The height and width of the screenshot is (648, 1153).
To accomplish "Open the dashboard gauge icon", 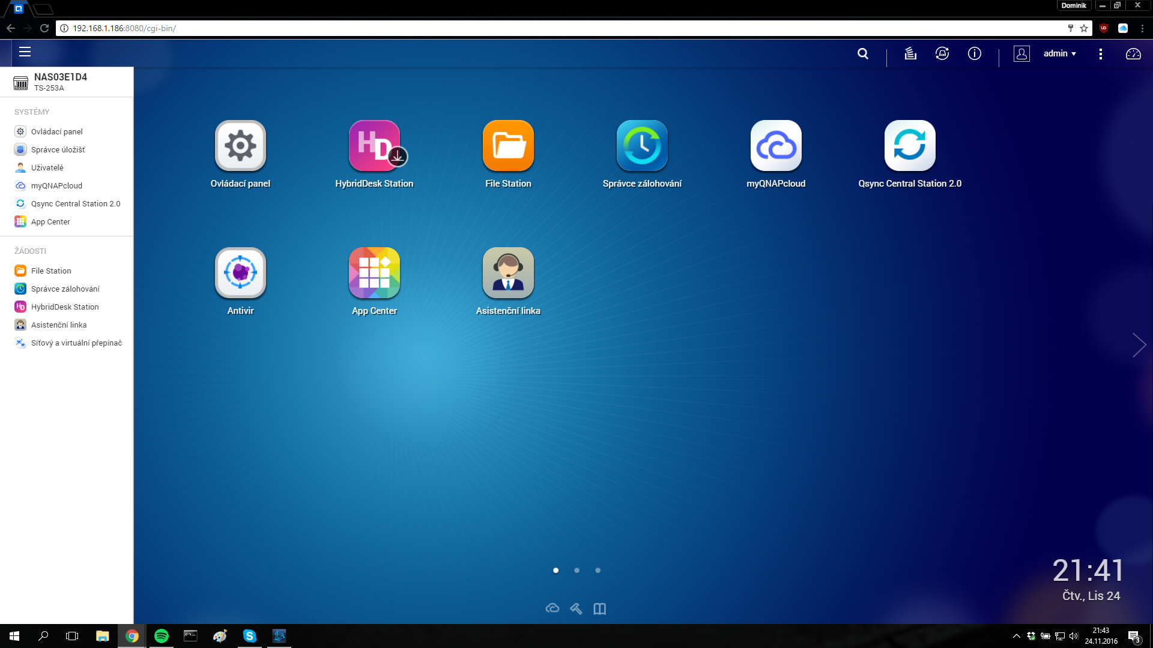I will [x=1133, y=54].
